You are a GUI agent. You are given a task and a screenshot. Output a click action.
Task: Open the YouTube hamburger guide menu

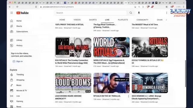[11, 13]
